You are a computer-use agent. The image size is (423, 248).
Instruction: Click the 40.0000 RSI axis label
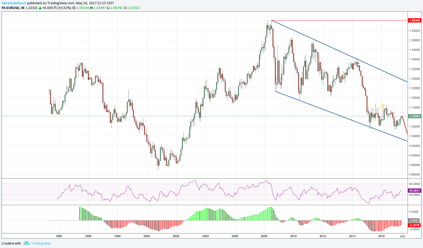pyautogui.click(x=415, y=195)
